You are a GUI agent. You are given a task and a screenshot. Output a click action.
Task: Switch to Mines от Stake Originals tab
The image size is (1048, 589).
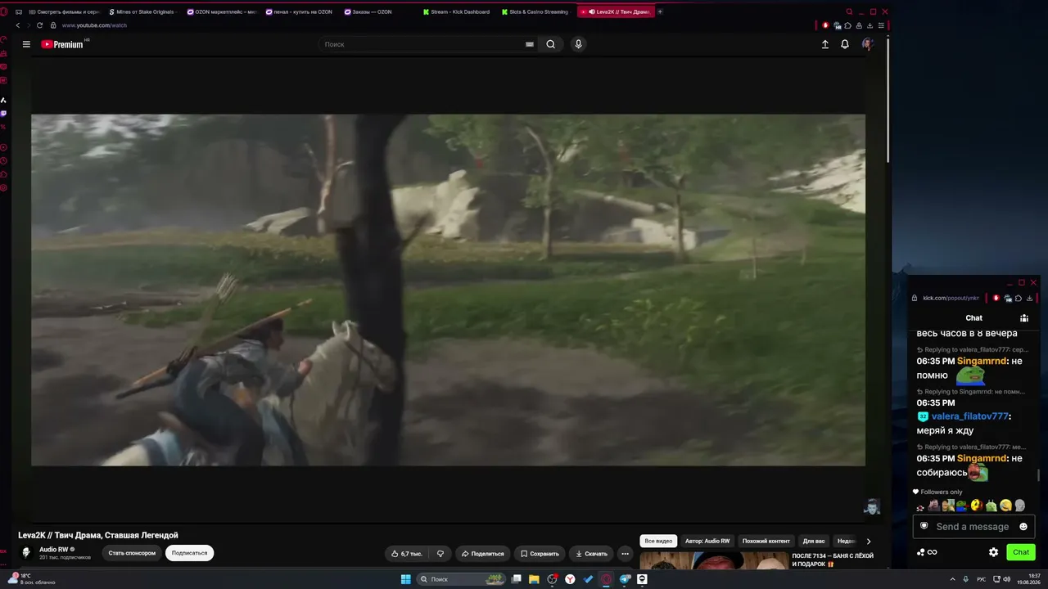(142, 11)
